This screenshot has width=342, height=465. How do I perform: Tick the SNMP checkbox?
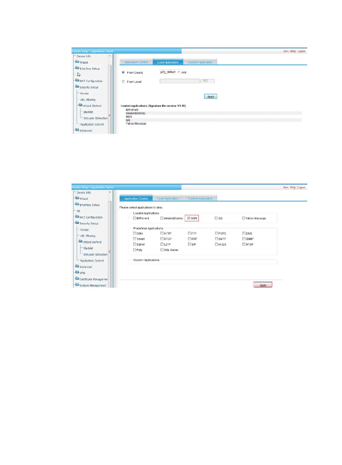[x=244, y=239]
